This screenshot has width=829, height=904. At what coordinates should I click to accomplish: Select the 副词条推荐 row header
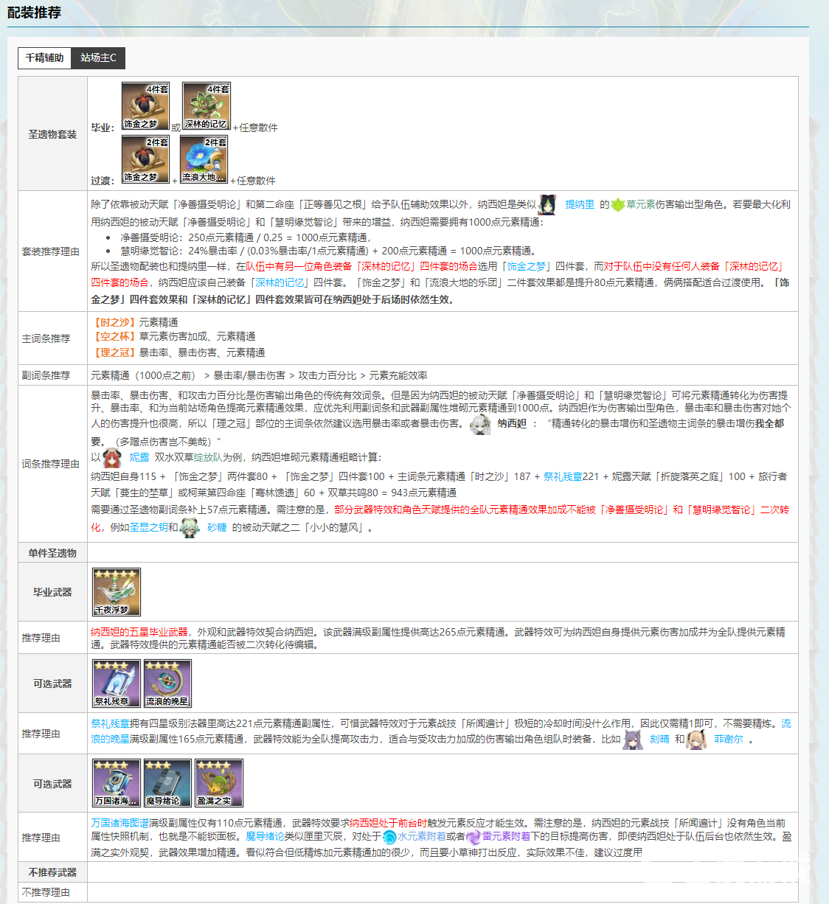(52, 375)
